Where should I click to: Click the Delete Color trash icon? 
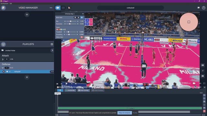coord(82,37)
